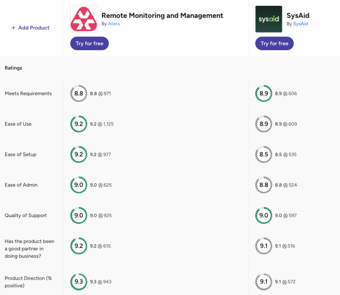Screen dimensions: 340x295
Task: Click the SysAid product logo
Action: click(269, 19)
